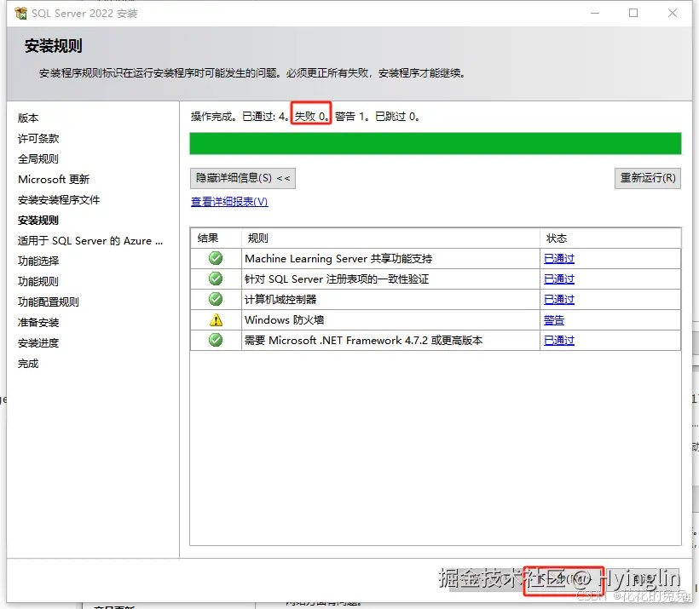The image size is (699, 609).
Task: Click the green check icon for .NET Framework 4.7.2 row
Action: coord(216,341)
